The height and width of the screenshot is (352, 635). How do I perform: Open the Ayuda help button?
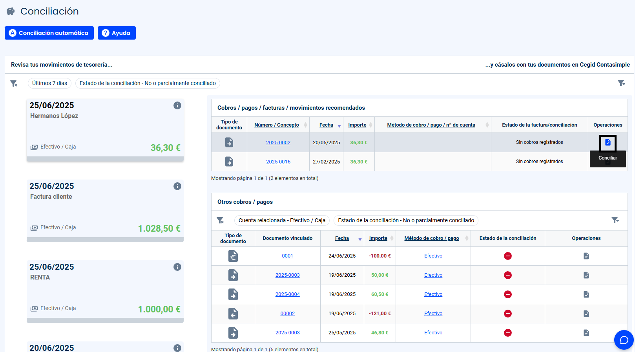pyautogui.click(x=117, y=33)
